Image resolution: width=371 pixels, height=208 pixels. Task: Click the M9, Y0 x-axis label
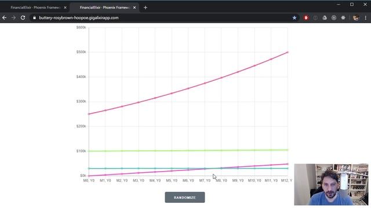point(238,180)
